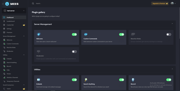Click the crown icon beside Custom Bot
The width and height of the screenshot is (180, 91).
tap(24, 25)
